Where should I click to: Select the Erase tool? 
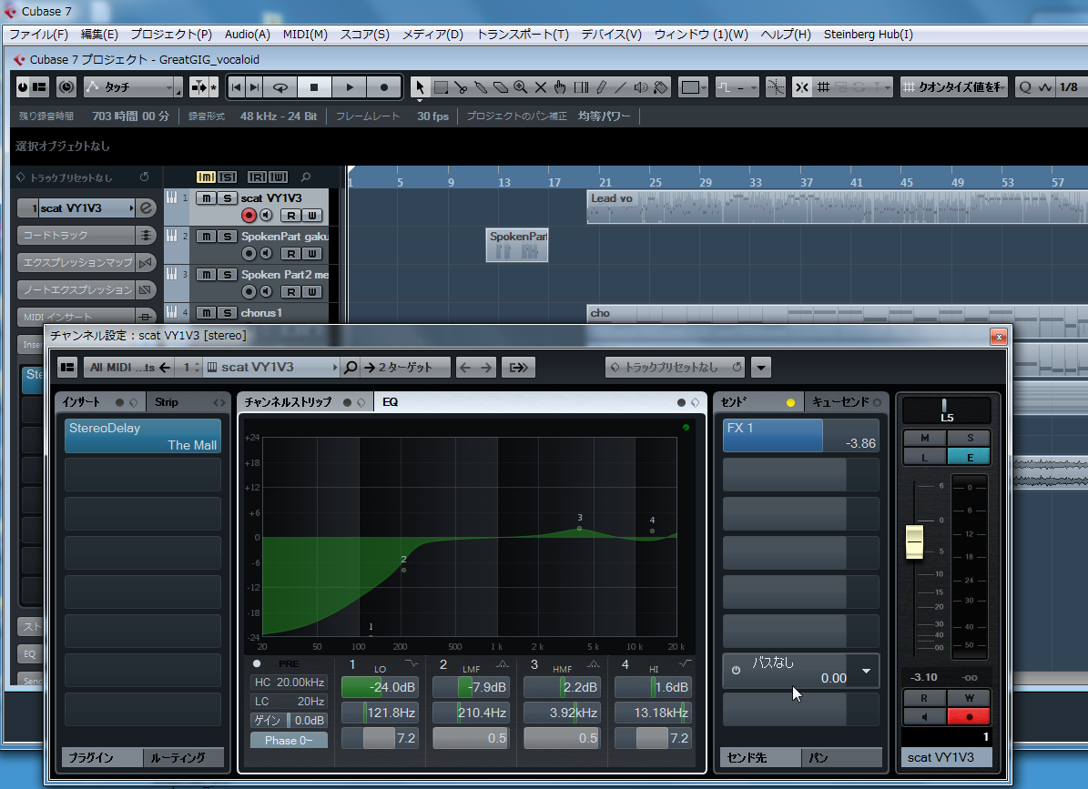(500, 87)
